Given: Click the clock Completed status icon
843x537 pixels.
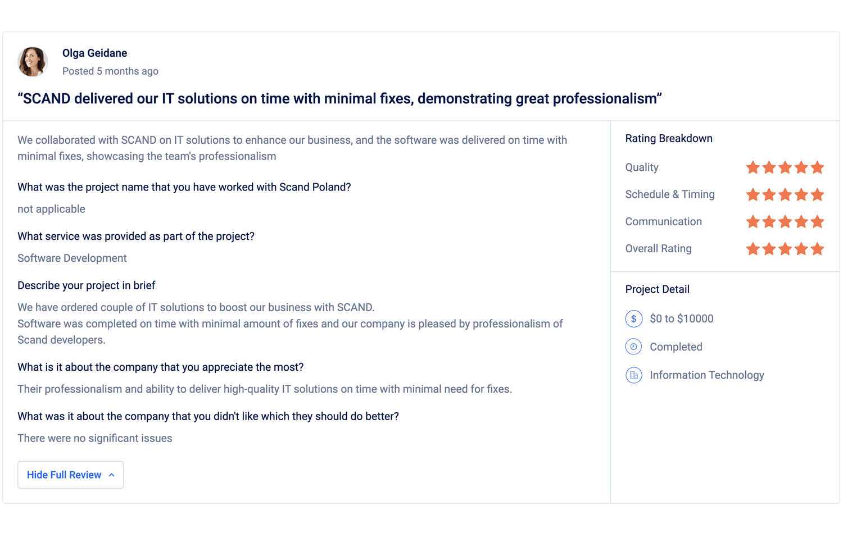Looking at the screenshot, I should coord(633,347).
